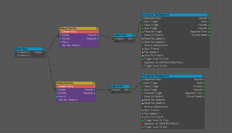Click the Out port on the Logic:Once feeding Play2

(128, 90)
